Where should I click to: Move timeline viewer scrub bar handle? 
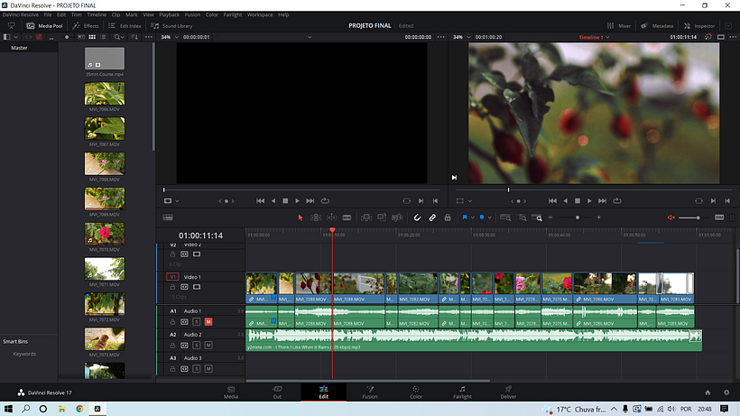click(x=508, y=190)
